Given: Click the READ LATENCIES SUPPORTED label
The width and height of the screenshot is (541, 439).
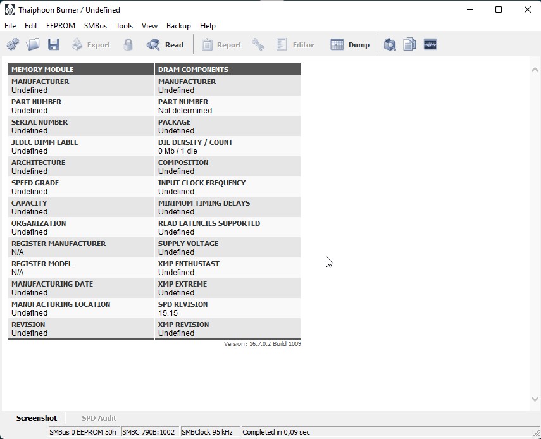Looking at the screenshot, I should (x=209, y=223).
